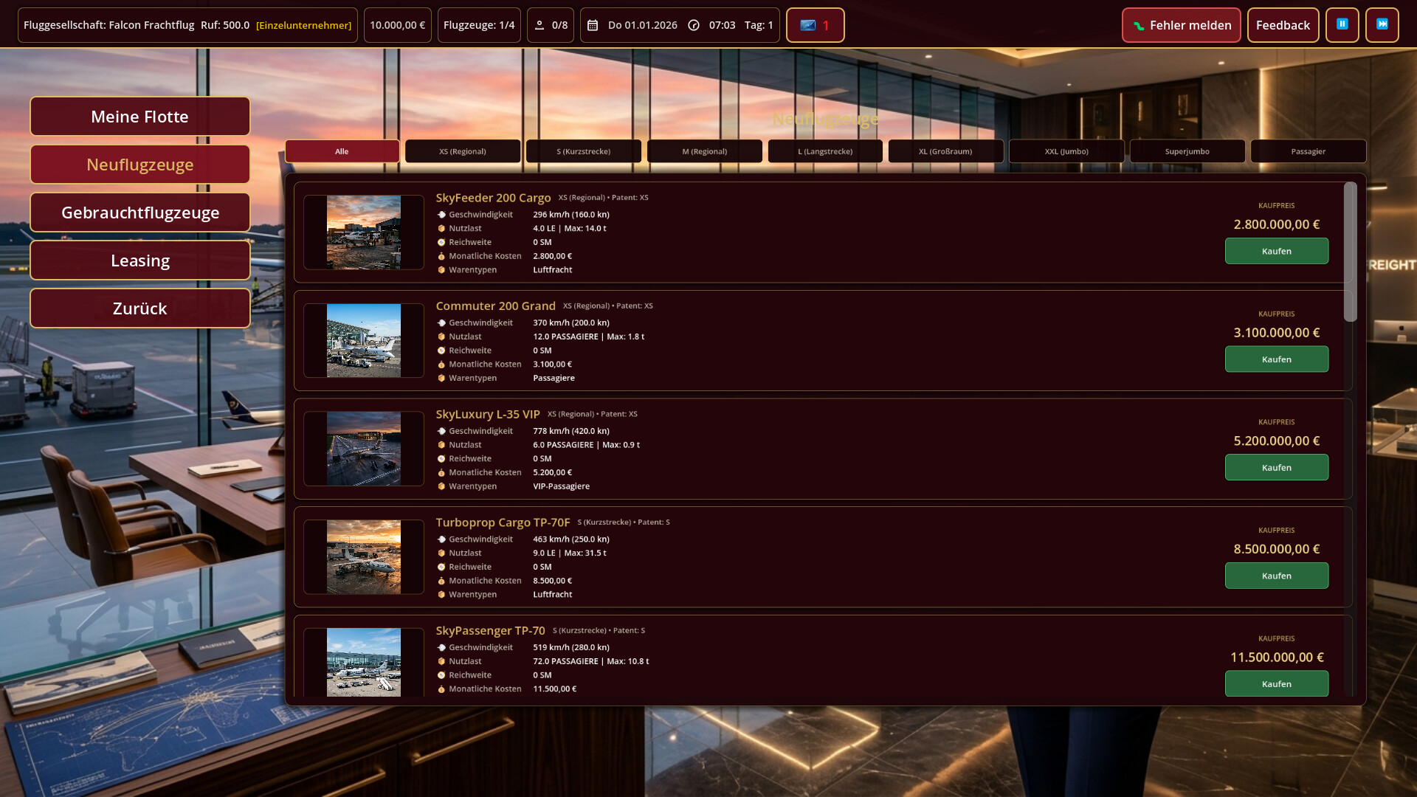Click the aircraft list scrollbar
Screen dimensions: 1417x797
[x=1351, y=252]
